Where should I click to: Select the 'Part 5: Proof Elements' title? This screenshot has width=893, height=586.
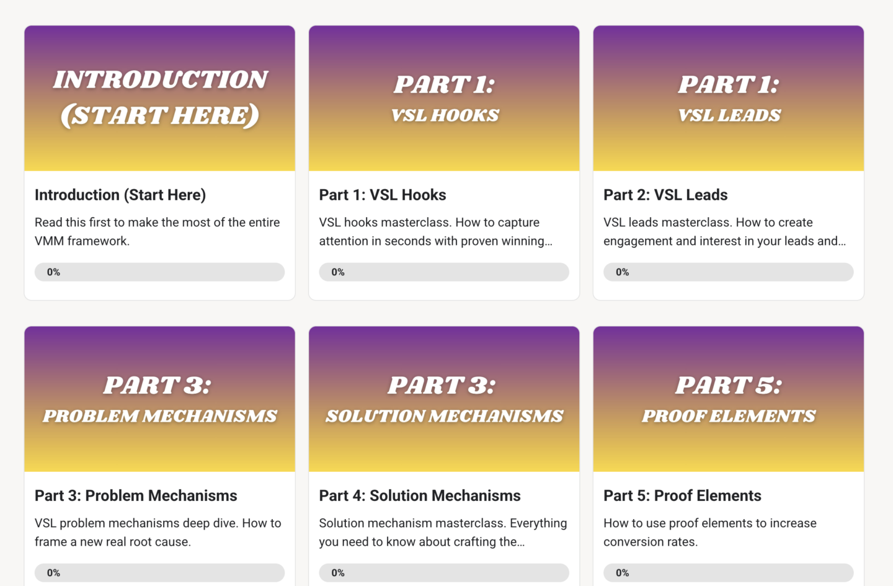coord(682,495)
